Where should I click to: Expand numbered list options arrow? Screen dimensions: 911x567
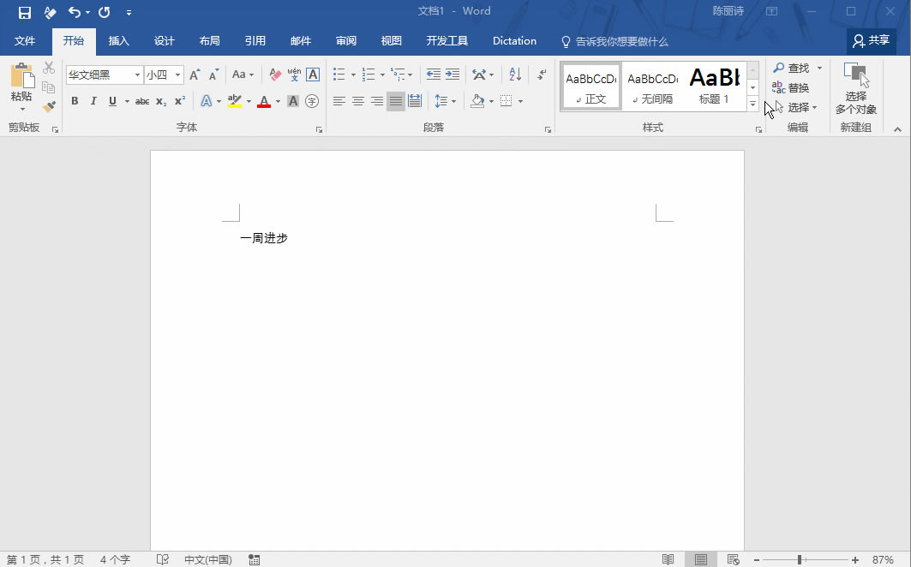coord(382,75)
